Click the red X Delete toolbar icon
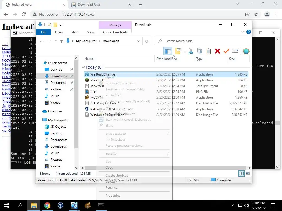The image size is (282, 211). pyautogui.click(x=218, y=51)
